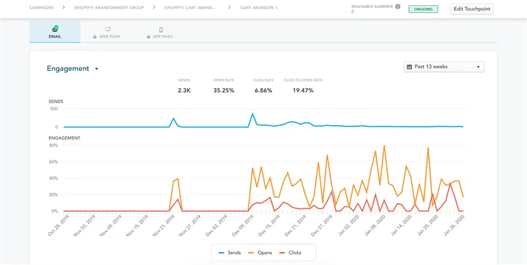Open (Shopify) Abandonment Group breadcrumb
The height and width of the screenshot is (265, 527).
(x=109, y=7)
